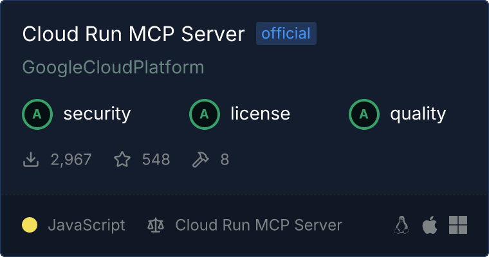The image size is (489, 257).
Task: Open the GoogleCloudPlatform author link
Action: pos(113,67)
